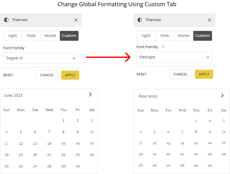Click the half-circle Themes icon in right panel
The height and width of the screenshot is (174, 230).
tap(140, 20)
